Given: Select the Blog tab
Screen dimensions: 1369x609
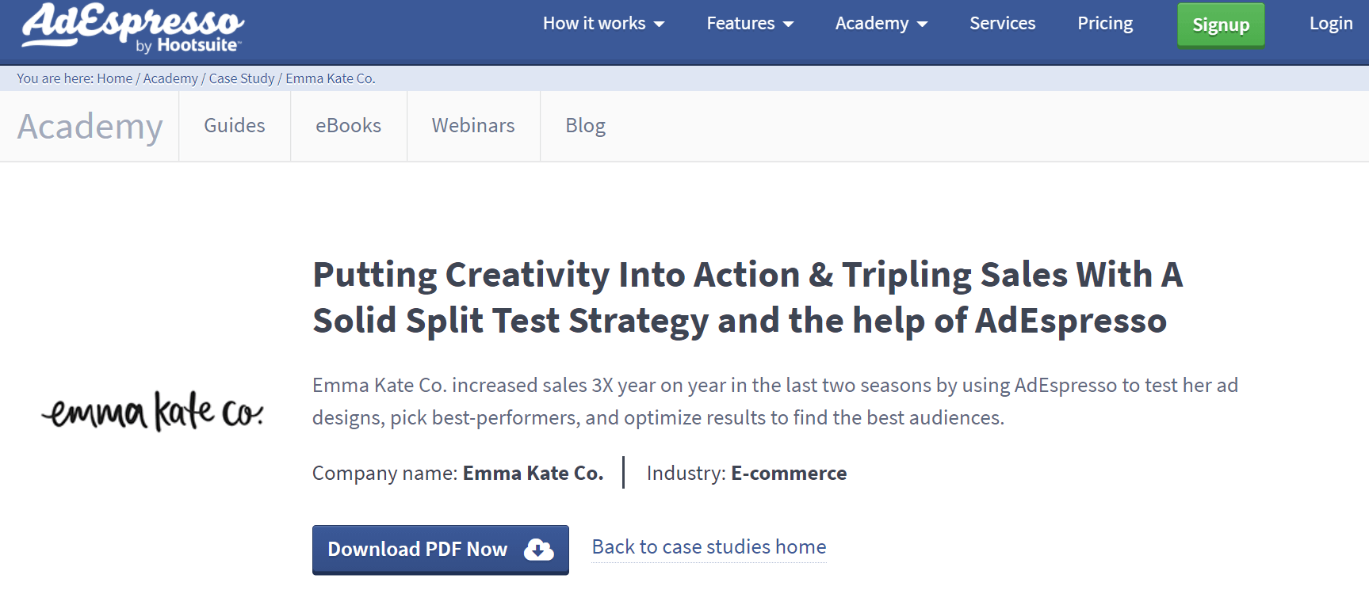Looking at the screenshot, I should tap(586, 126).
